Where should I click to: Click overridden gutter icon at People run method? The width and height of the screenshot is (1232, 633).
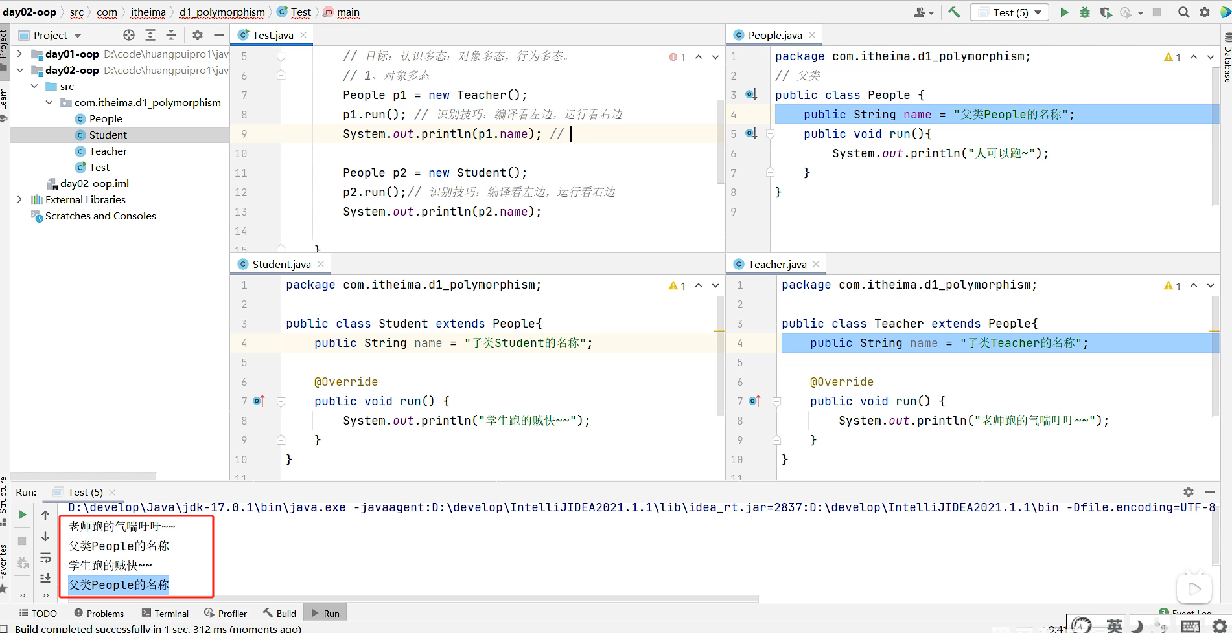[x=751, y=133]
